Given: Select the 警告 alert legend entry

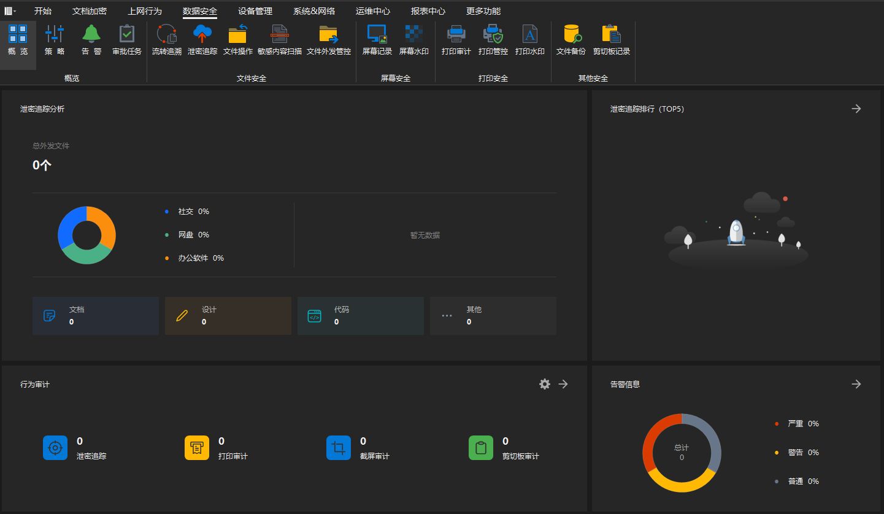Looking at the screenshot, I should [797, 452].
